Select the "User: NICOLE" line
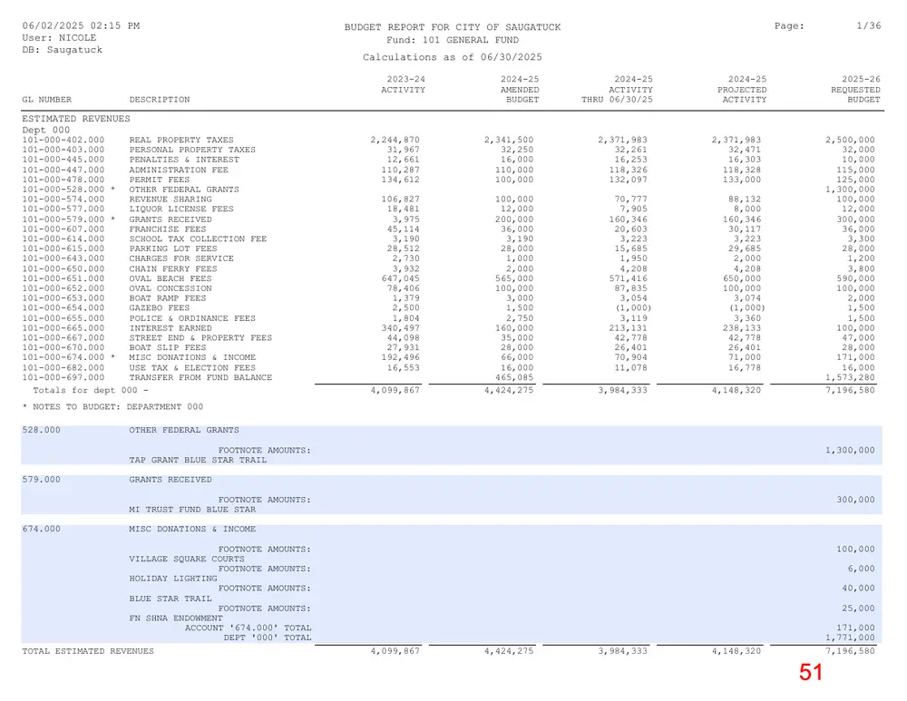The image size is (907, 701). [x=59, y=37]
